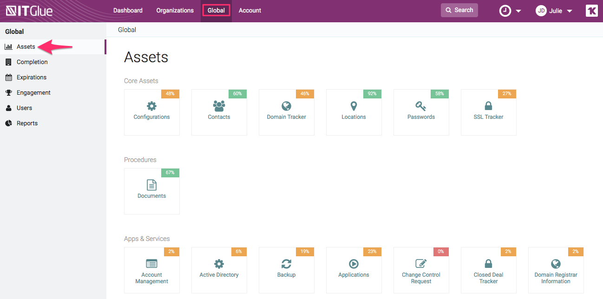
Task: Click the Assets bar chart sidebar icon
Action: point(8,46)
